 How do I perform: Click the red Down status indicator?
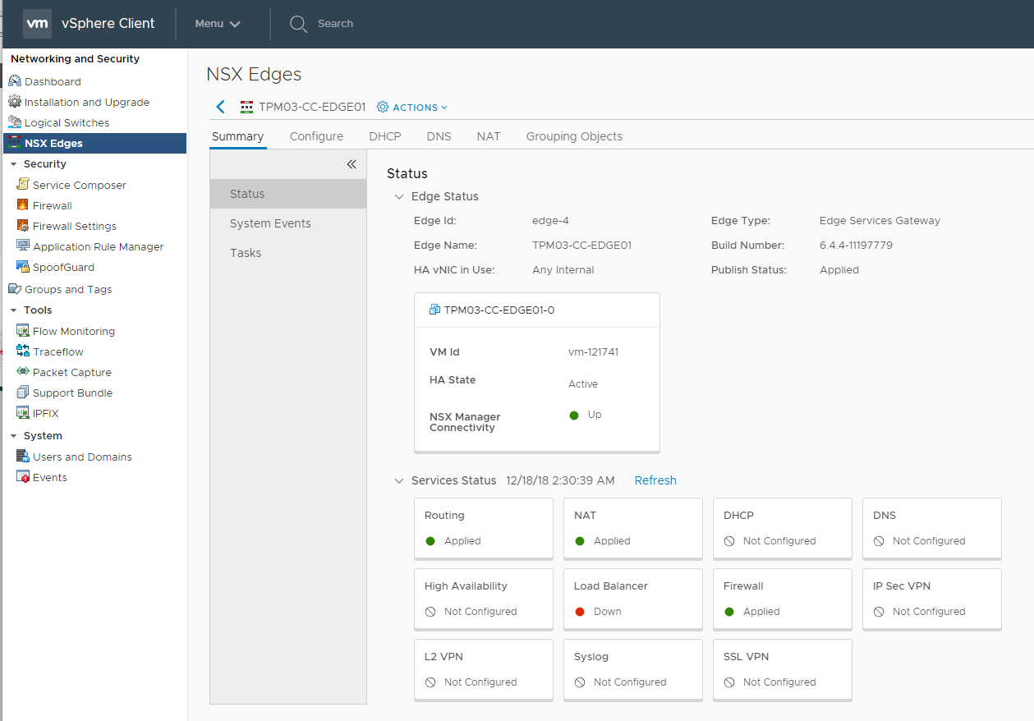click(580, 612)
